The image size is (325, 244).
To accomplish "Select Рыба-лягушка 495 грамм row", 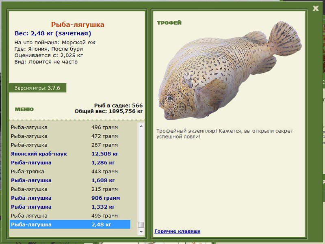I will [x=70, y=216].
